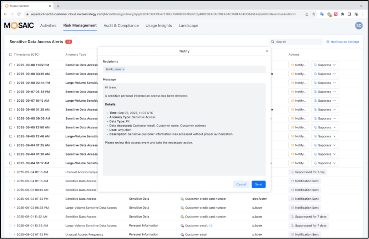
Task: Expand the 2025-09-02 06:38 PM alert row
Action: [14, 208]
